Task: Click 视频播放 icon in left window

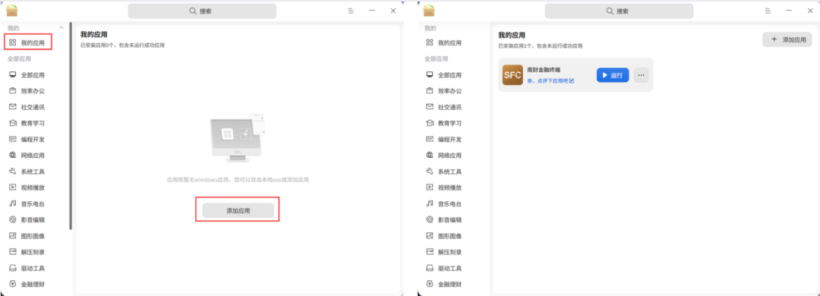Action: pos(13,187)
